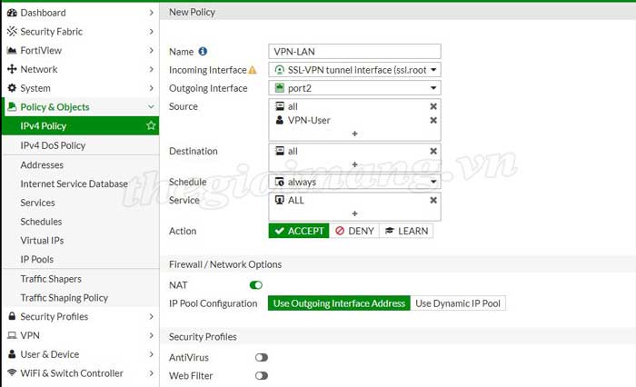This screenshot has height=387, width=636.
Task: Add a Source entry with plus icon
Action: pyautogui.click(x=354, y=134)
